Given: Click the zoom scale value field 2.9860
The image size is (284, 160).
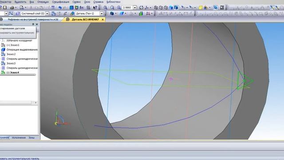Looking at the screenshot, I should (127, 8).
